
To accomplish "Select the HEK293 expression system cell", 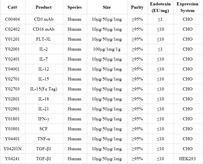I will (x=187, y=159).
